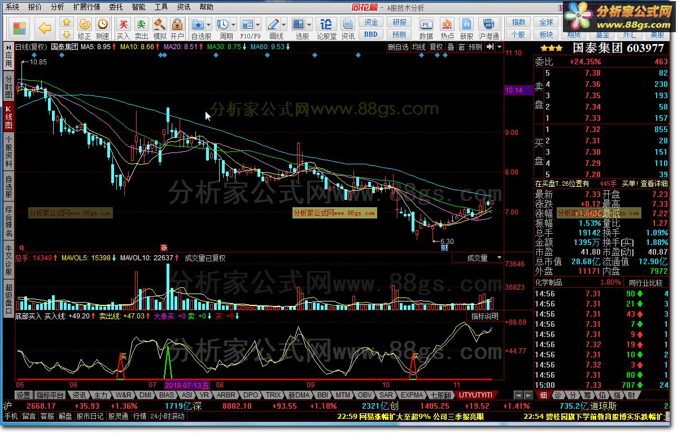Click the red 买入 buy icon
Viewport: 677px width, 433px height.
pos(123,24)
